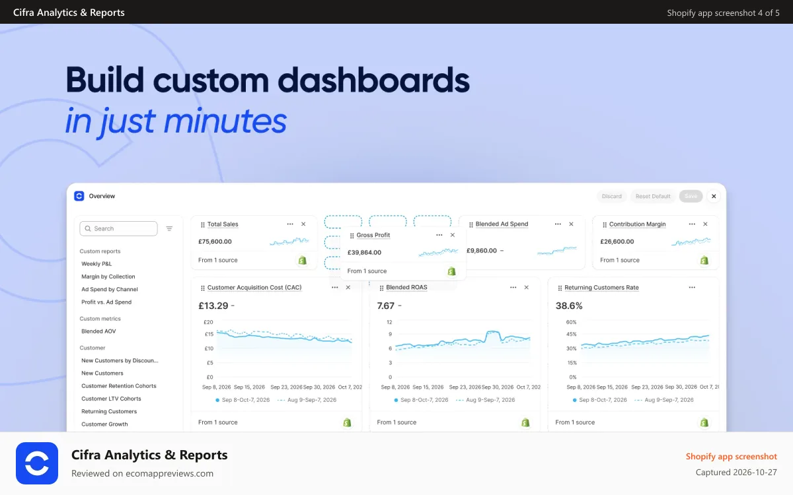Click the £13.29 CAC value
This screenshot has height=495, width=793.
(x=213, y=306)
